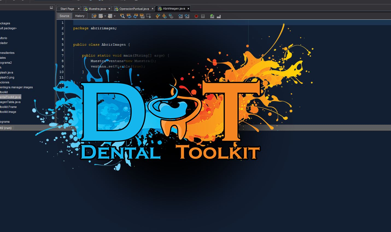Start Macro Recording with the red record icon
Viewport: 391px width, 232px height.
[x=196, y=16]
